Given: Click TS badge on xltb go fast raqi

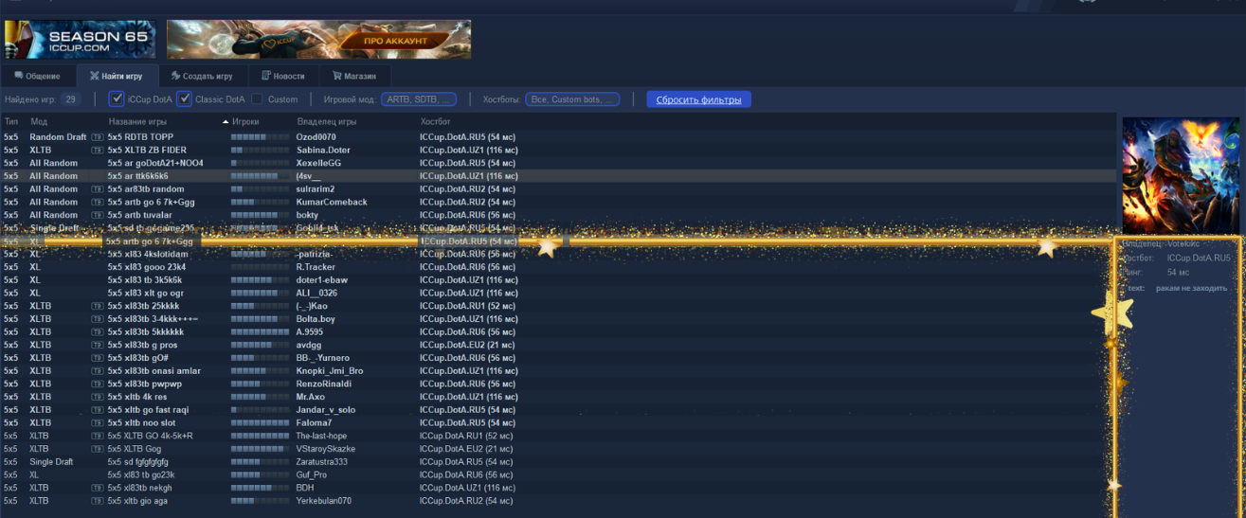Looking at the screenshot, I should [98, 410].
